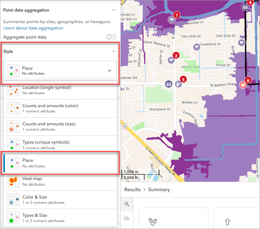
Task: Click gas pump marker near marker 5
Action: 178,84
